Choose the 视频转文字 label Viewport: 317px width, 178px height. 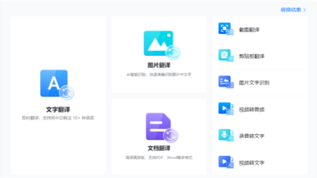pos(252,163)
